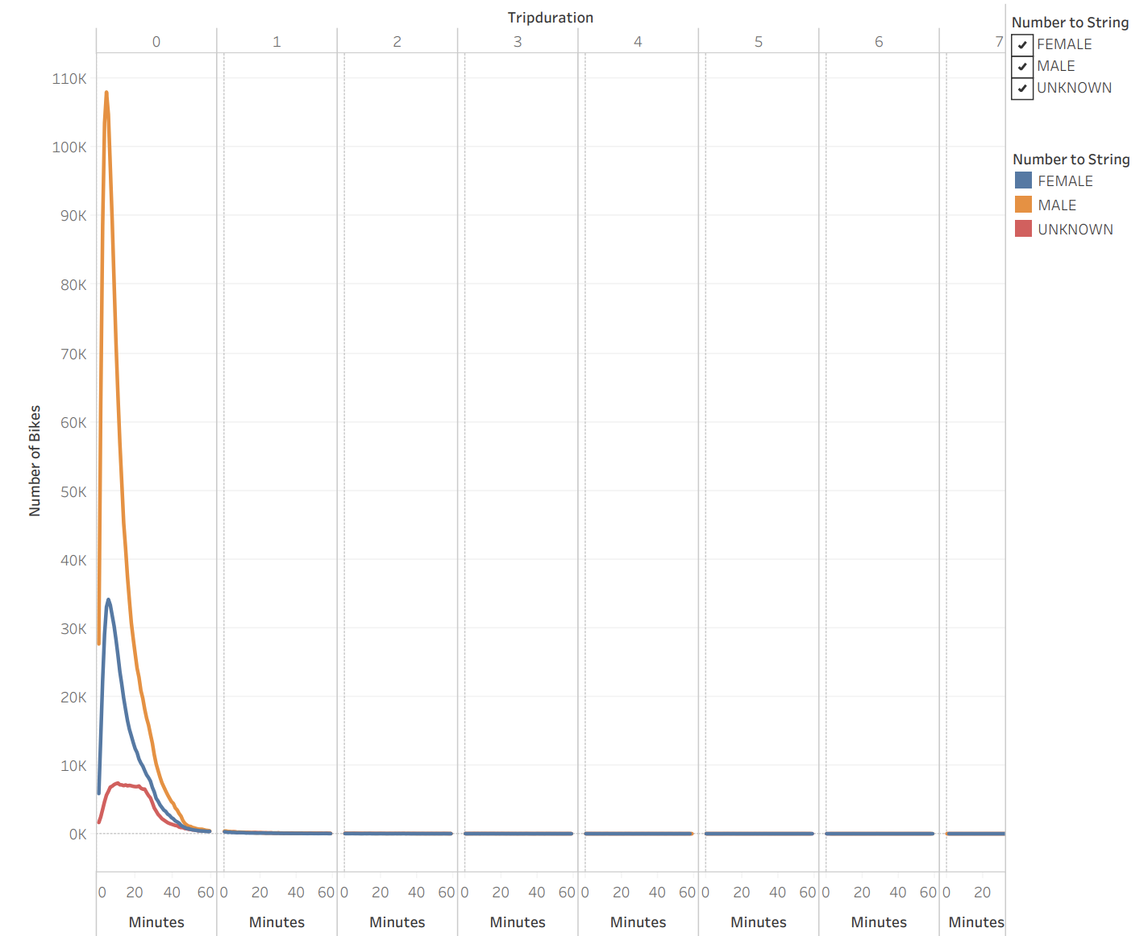Click the filter card title Number to String
The image size is (1148, 936).
(1070, 23)
